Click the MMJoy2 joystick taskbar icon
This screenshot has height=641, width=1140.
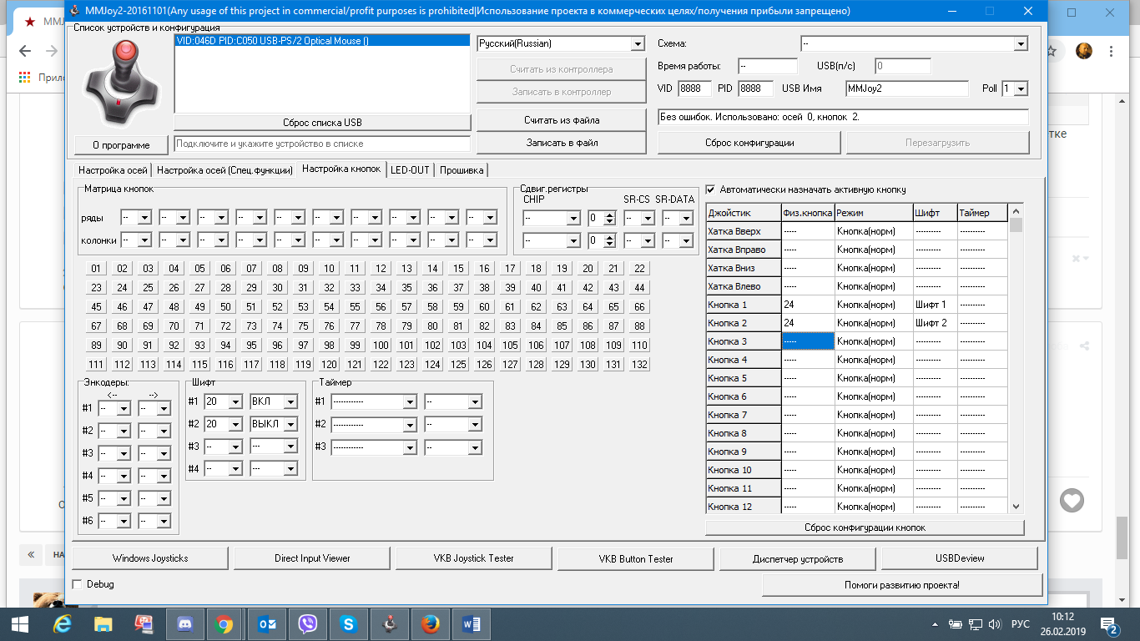[389, 623]
